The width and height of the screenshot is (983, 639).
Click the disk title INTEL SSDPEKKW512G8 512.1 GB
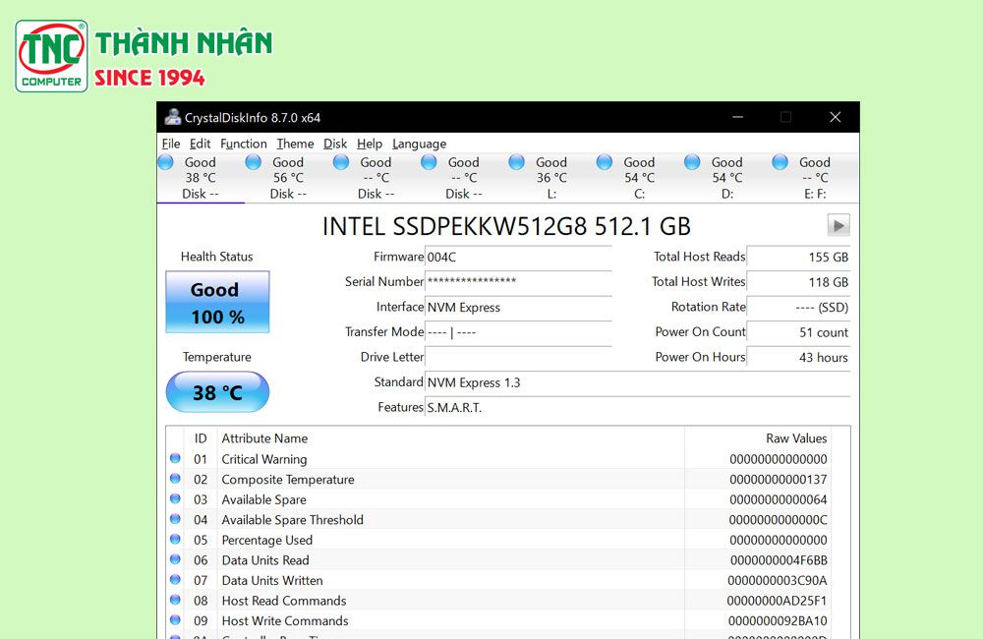pos(506,226)
